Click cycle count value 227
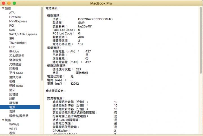The width and height of the screenshot is (203, 136). (x=79, y=69)
